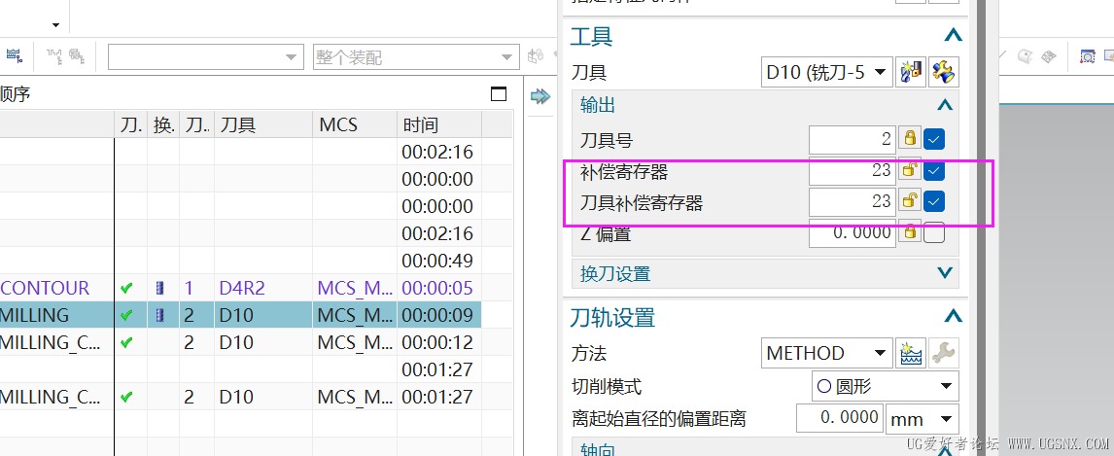1114x456 pixels.
Task: Collapse the 工具 section
Action: coord(953,35)
